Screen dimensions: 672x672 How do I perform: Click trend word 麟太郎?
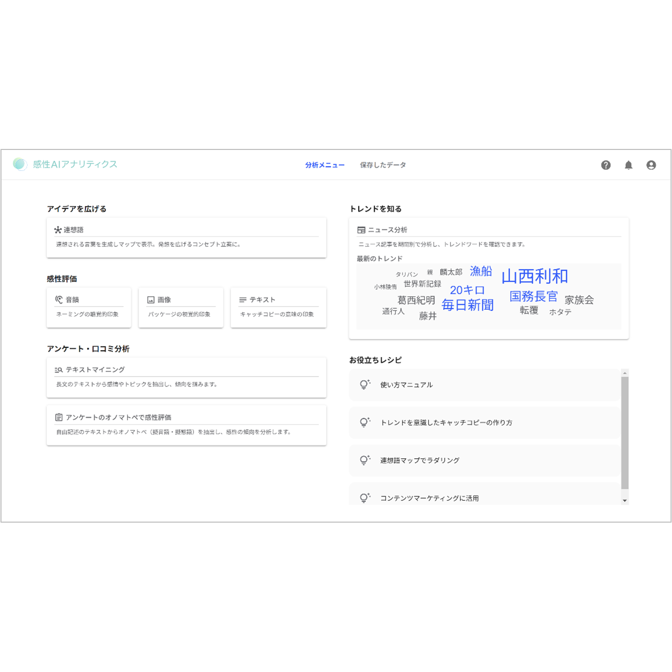(451, 272)
